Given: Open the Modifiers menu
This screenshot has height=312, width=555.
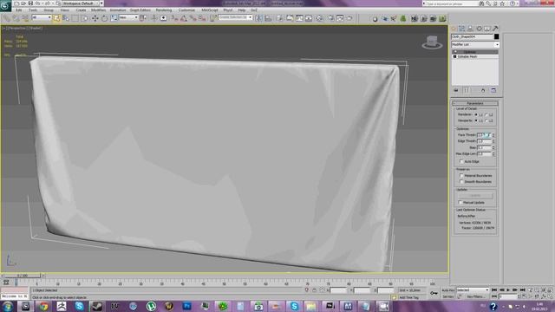Looking at the screenshot, I should (x=98, y=10).
